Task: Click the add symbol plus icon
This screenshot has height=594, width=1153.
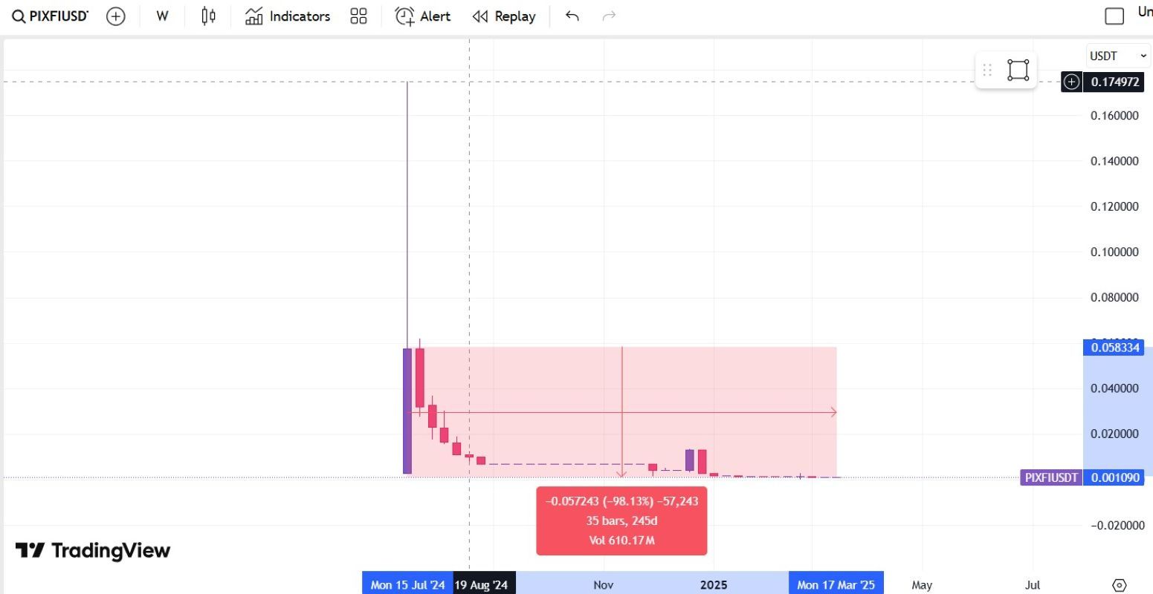Action: coord(115,16)
